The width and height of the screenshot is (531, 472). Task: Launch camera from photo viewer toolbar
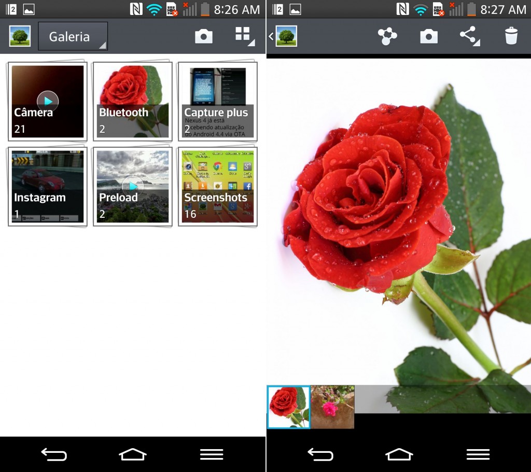point(429,36)
